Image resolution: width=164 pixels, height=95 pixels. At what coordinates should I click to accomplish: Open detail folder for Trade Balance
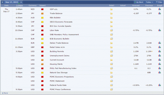pos(111,13)
